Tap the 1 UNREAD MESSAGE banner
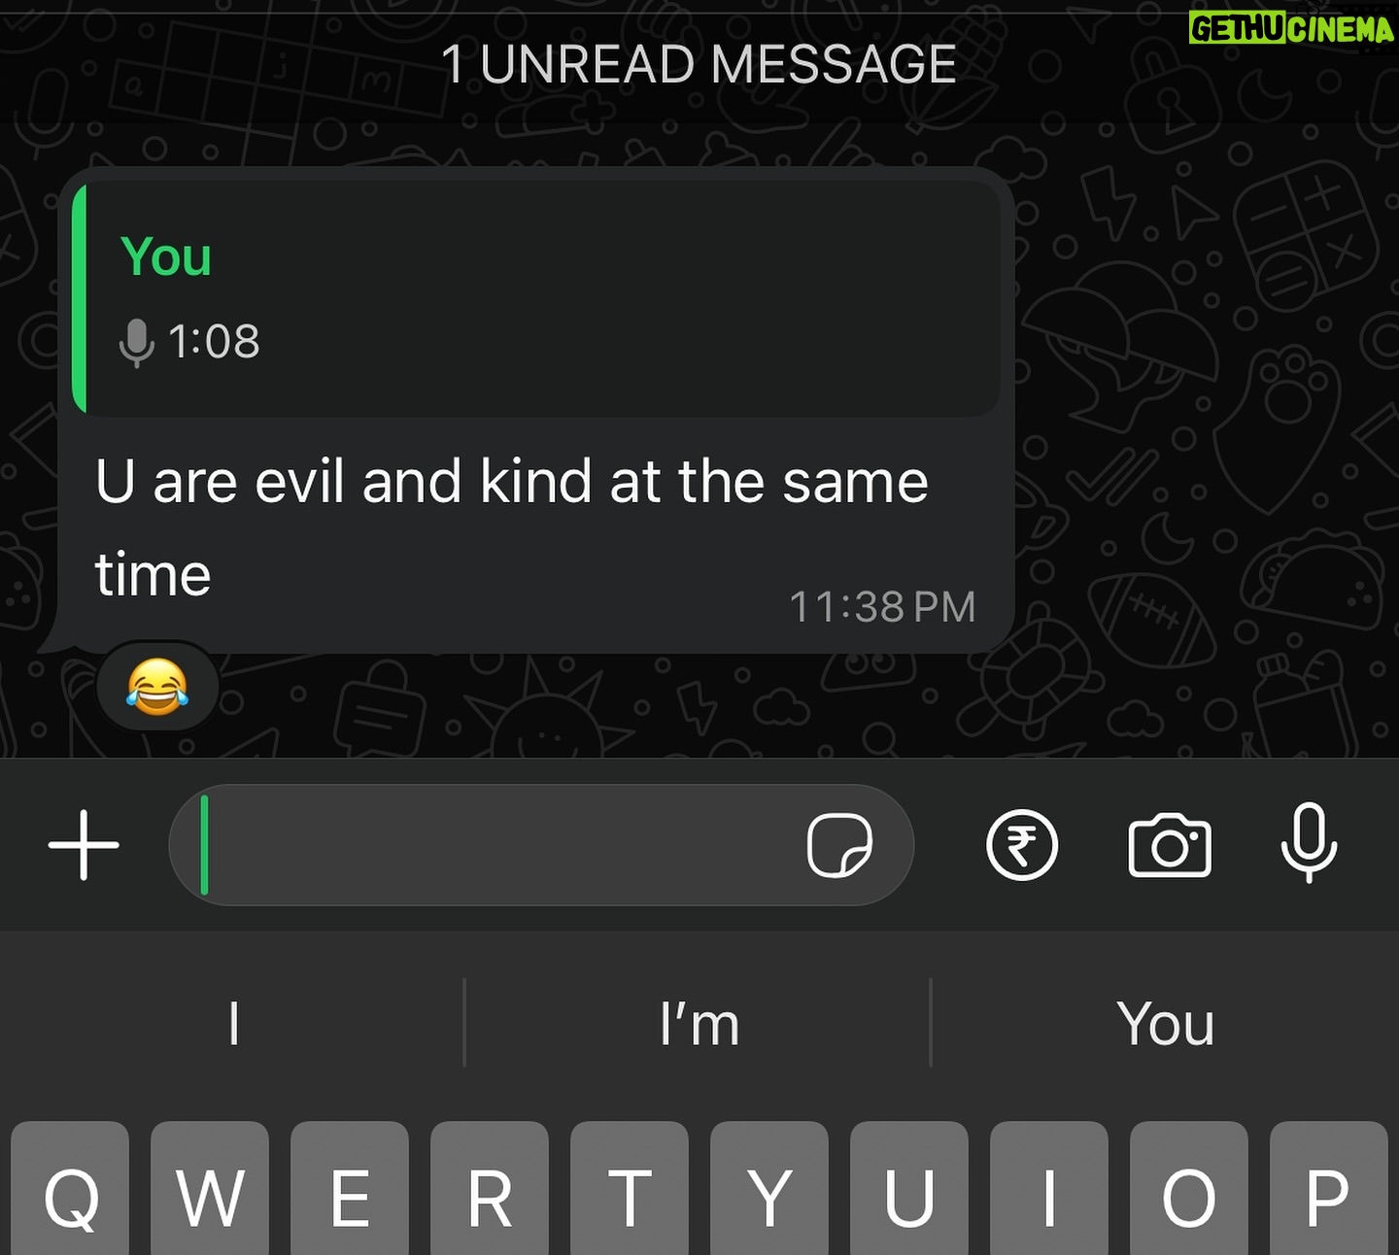 coord(699,65)
